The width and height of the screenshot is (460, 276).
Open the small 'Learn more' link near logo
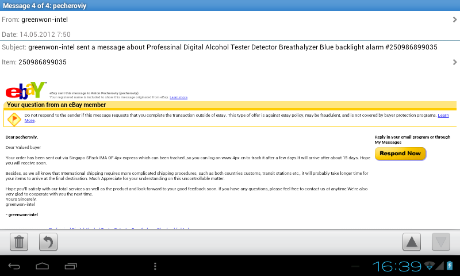point(178,97)
